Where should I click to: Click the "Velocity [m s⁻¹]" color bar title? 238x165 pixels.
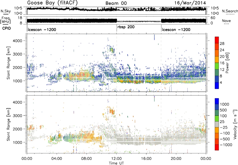(235, 124)
